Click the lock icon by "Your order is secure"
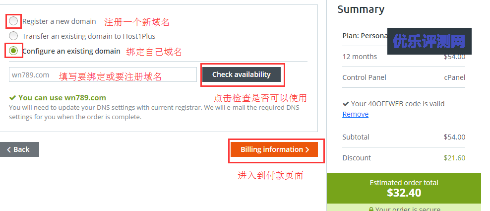Image resolution: width=490 pixels, height=211 pixels. pos(370,209)
